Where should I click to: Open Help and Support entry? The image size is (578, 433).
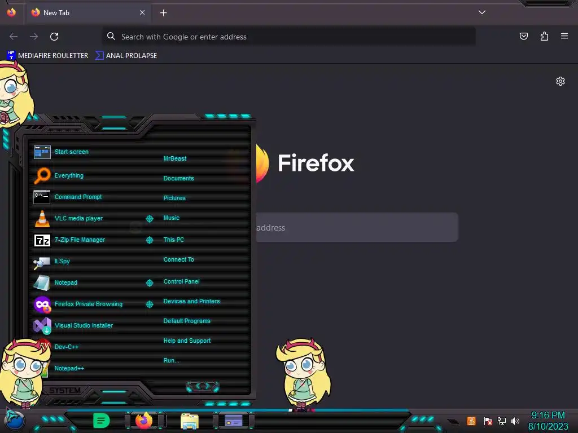point(187,341)
